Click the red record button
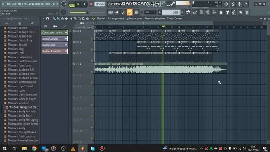The height and width of the screenshot is (152, 270). click(x=91, y=4)
